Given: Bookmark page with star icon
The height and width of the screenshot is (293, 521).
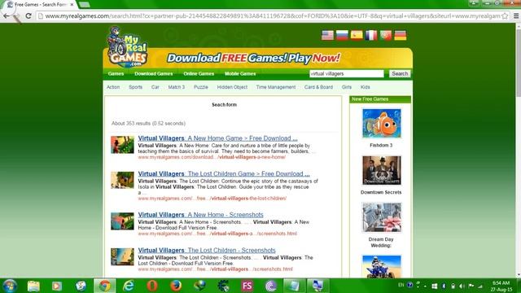Looking at the screenshot, I should click(x=505, y=15).
